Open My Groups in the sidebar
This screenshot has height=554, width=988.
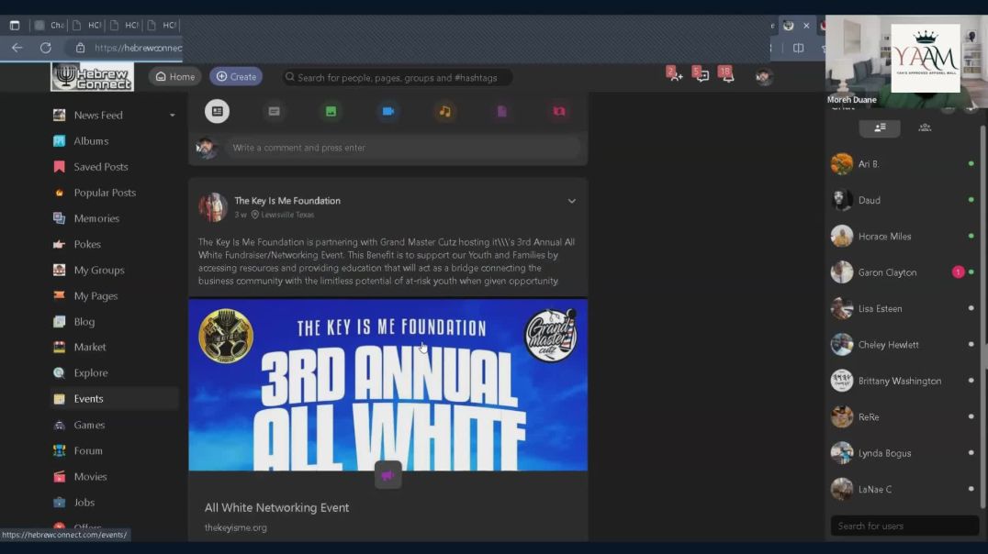point(99,270)
